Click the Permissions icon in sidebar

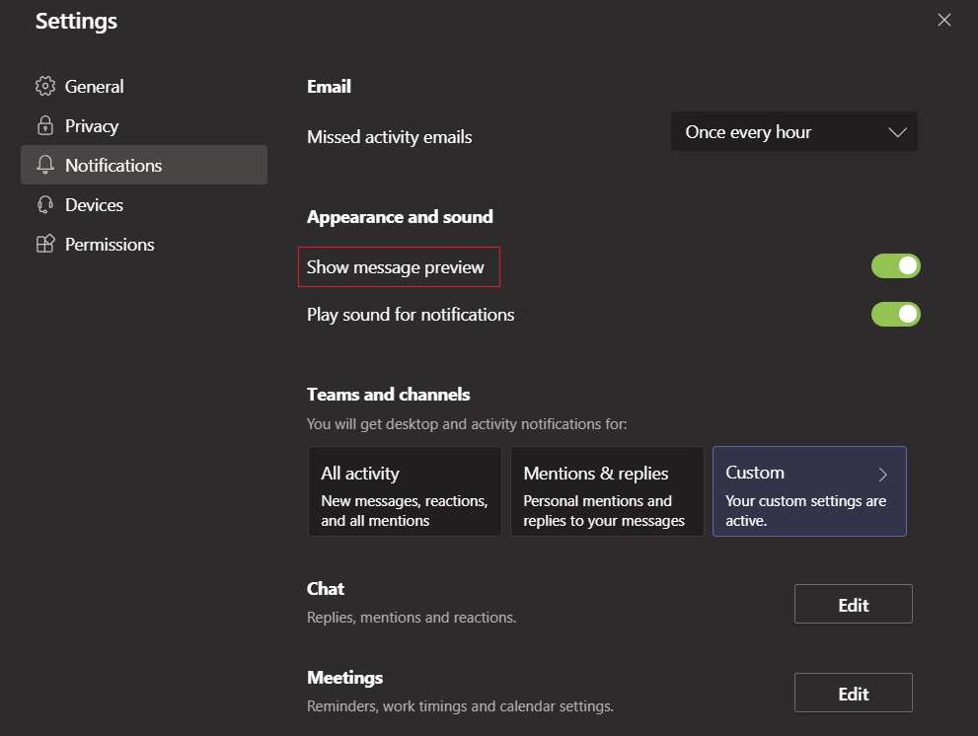click(44, 245)
